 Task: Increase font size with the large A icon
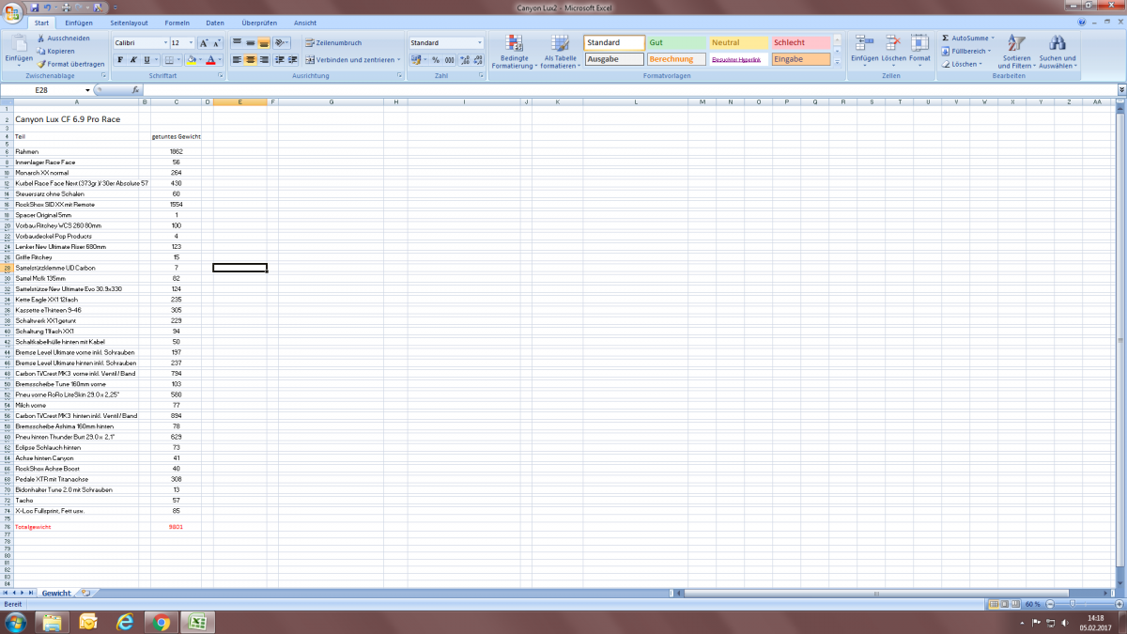tap(204, 43)
